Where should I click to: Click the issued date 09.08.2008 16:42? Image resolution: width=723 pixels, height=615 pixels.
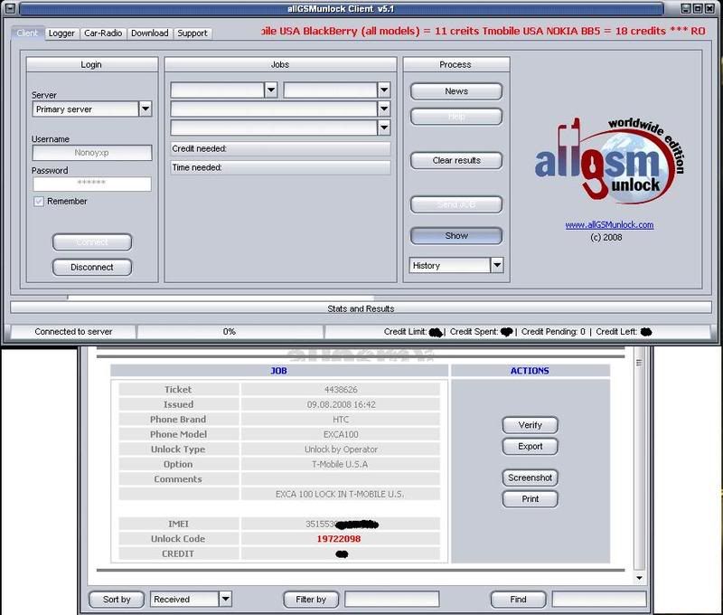coord(342,404)
